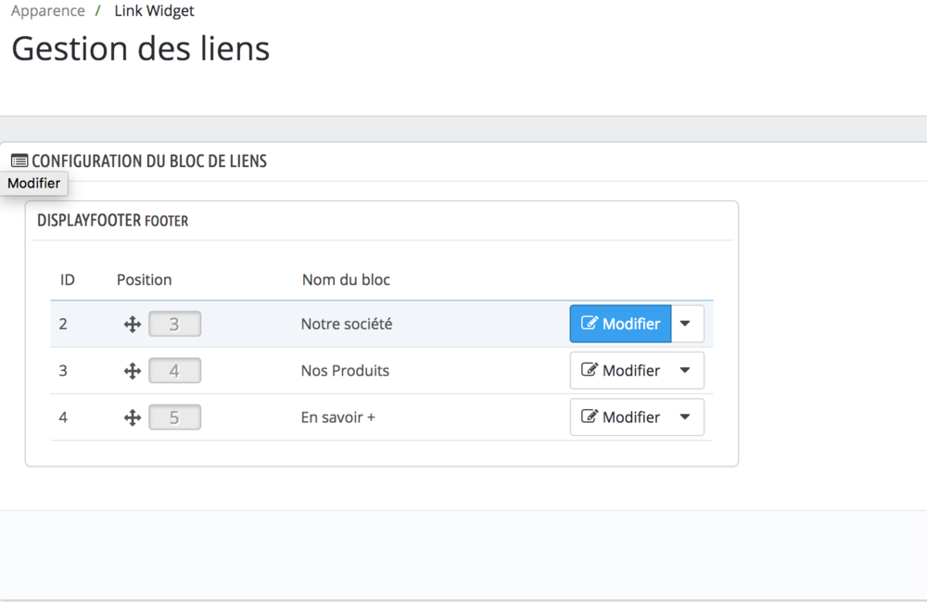The image size is (927, 602).
Task: Click the Link Widget breadcrumb
Action: (x=154, y=11)
